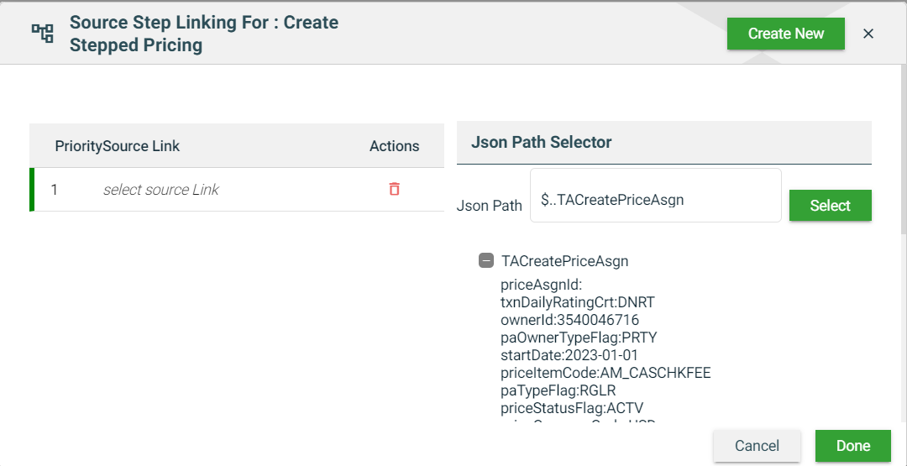Click the green Select button

click(x=830, y=206)
